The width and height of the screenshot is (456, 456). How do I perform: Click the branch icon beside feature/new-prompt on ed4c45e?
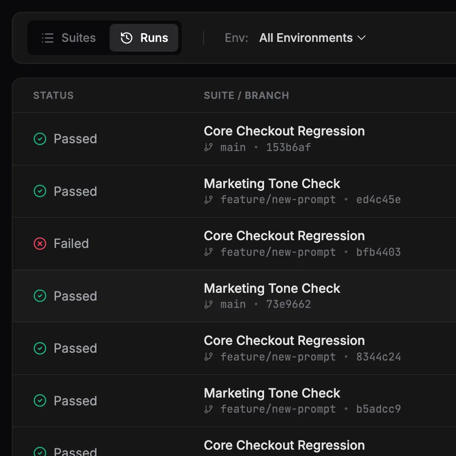(209, 200)
